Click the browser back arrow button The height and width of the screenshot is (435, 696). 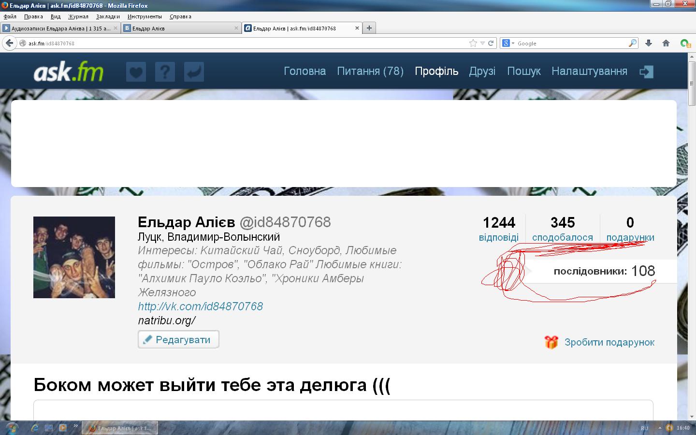(9, 43)
